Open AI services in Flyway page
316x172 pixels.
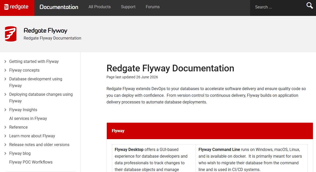coord(28,119)
